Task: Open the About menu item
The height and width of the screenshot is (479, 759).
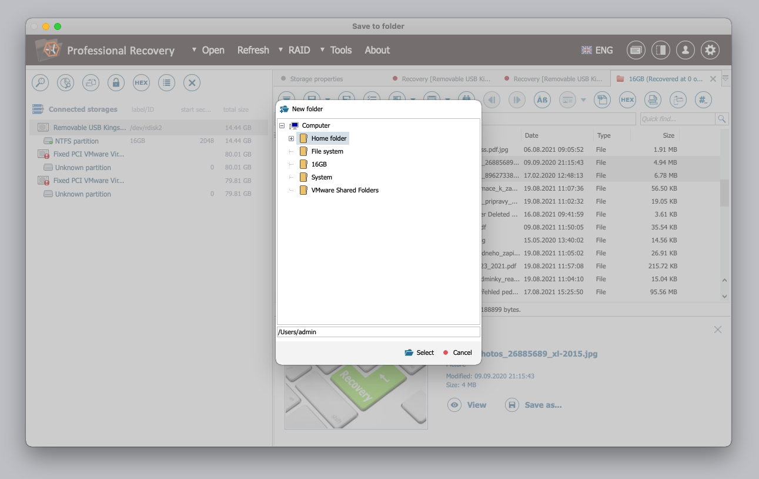Action: point(377,50)
